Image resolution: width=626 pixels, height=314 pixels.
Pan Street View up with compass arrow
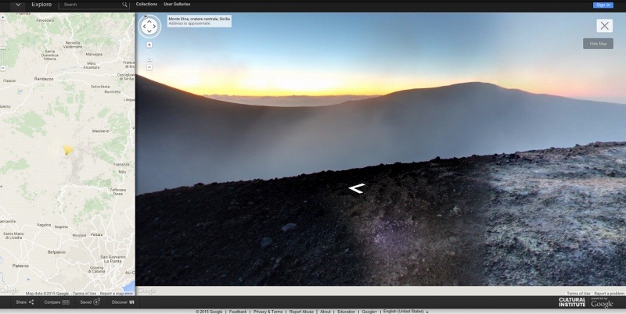click(x=149, y=22)
